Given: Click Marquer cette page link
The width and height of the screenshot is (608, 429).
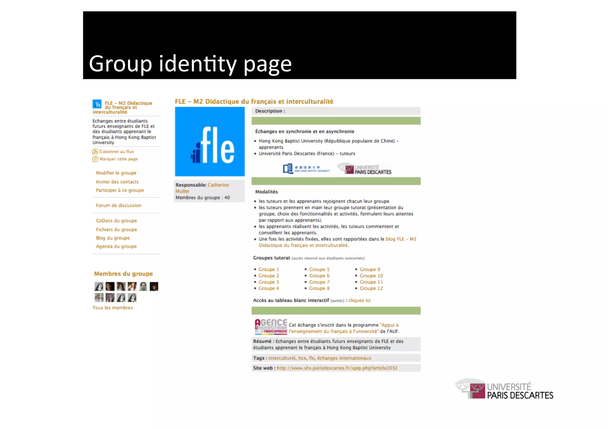Looking at the screenshot, I should click(118, 159).
